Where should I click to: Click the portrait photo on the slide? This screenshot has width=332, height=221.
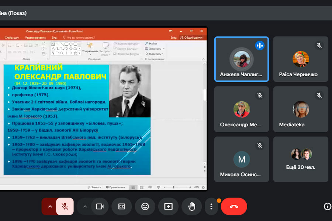click(130, 91)
